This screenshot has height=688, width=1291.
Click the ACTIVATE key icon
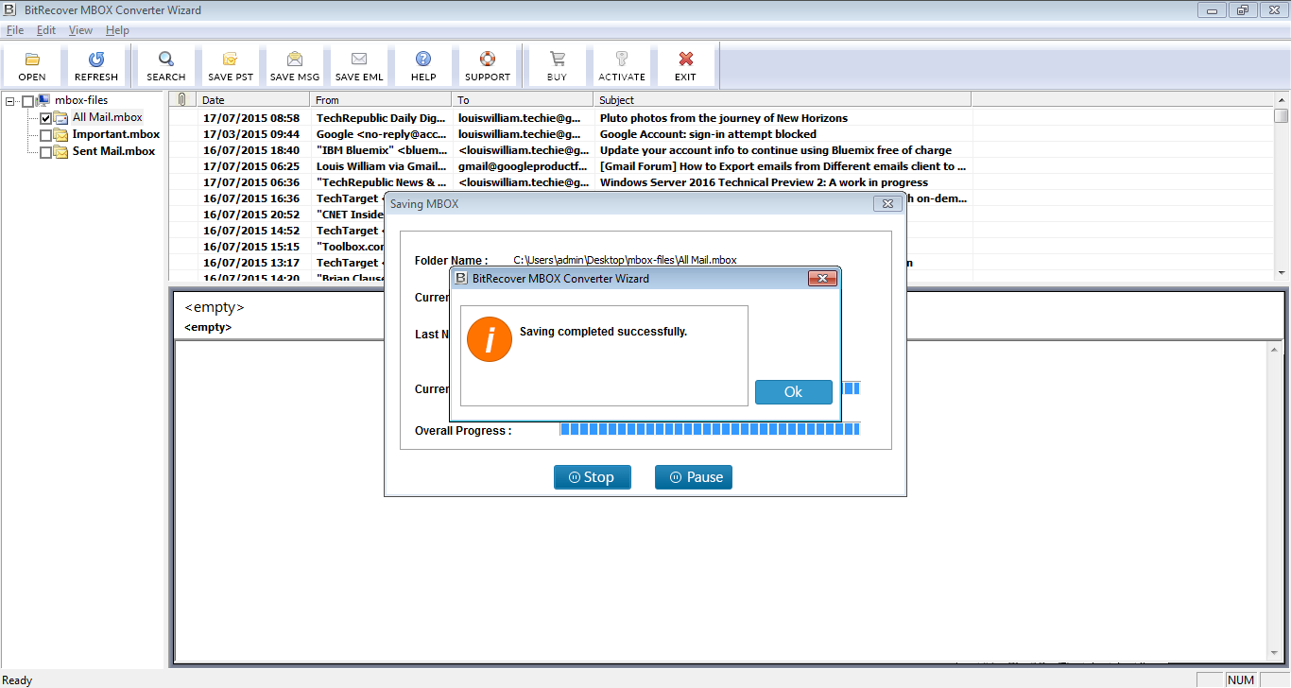[x=622, y=66]
